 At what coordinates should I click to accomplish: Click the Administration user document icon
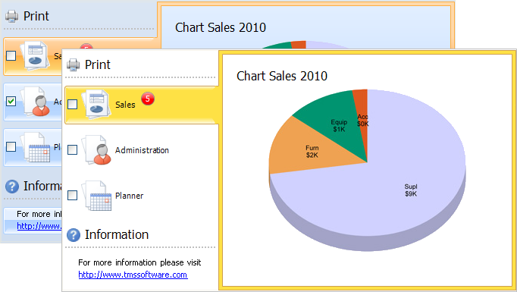[97, 150]
